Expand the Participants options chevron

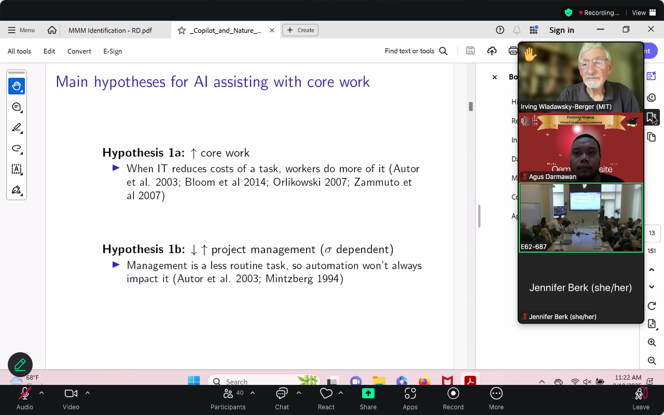253,393
